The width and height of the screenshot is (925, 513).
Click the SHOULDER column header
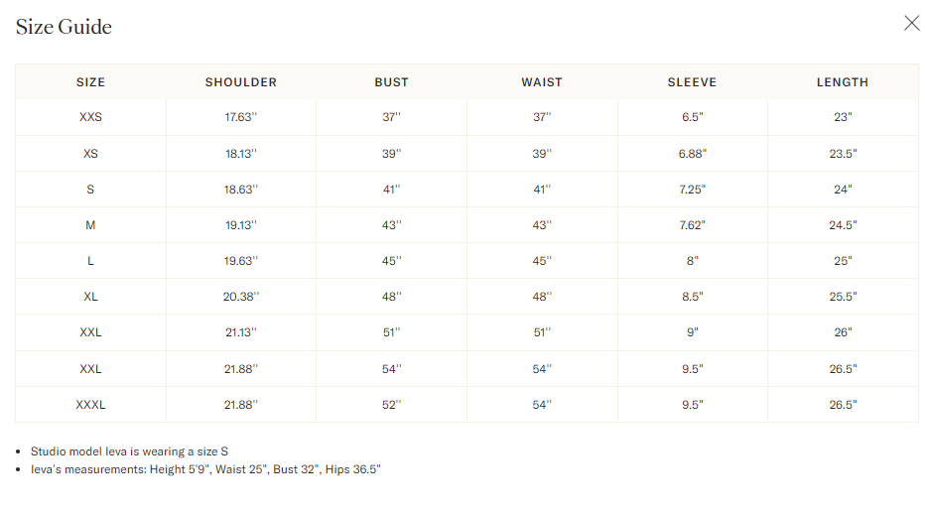tap(241, 82)
